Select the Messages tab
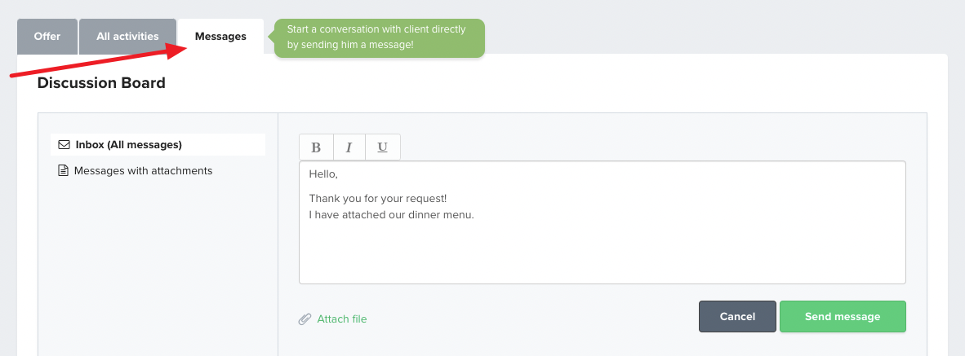Image resolution: width=965 pixels, height=356 pixels. 220,37
